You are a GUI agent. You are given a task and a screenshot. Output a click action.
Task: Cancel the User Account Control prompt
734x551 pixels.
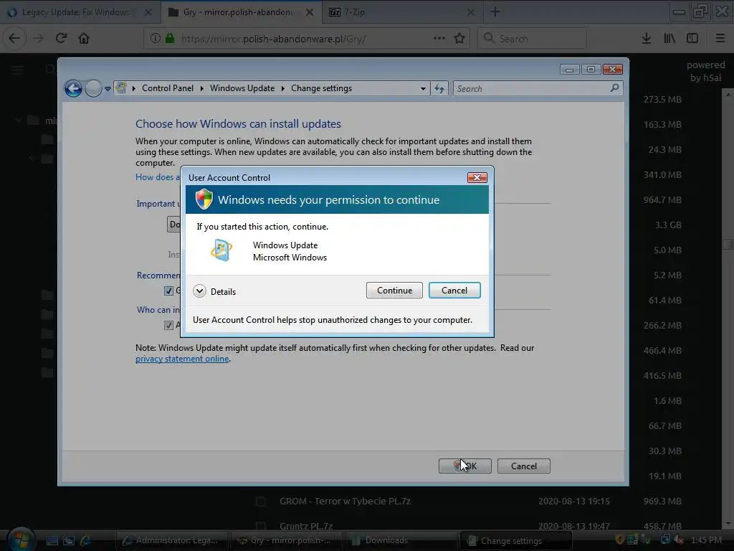tap(454, 291)
